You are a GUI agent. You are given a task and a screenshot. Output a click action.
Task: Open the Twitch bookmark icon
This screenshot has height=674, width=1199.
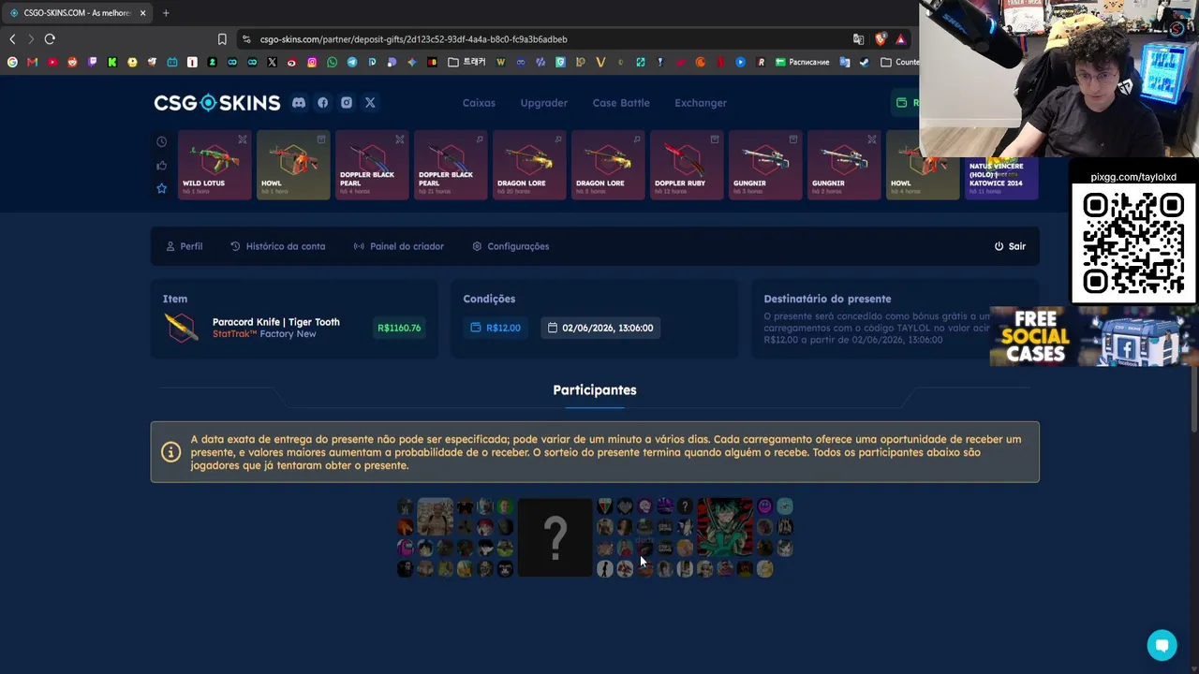coord(92,62)
